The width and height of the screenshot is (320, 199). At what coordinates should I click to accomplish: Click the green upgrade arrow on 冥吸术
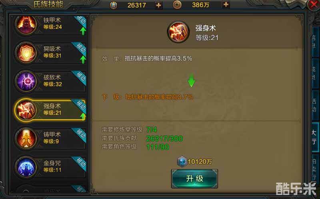point(83,60)
